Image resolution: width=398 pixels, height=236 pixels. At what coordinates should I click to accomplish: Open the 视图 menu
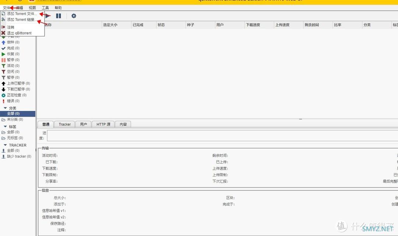[x=32, y=8]
